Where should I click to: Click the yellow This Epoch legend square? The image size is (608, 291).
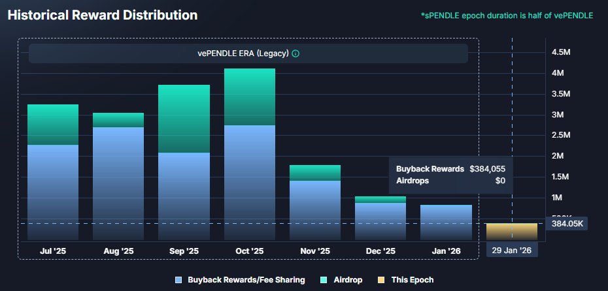point(381,280)
